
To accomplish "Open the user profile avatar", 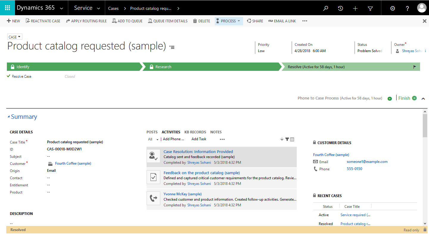I will (422, 8).
